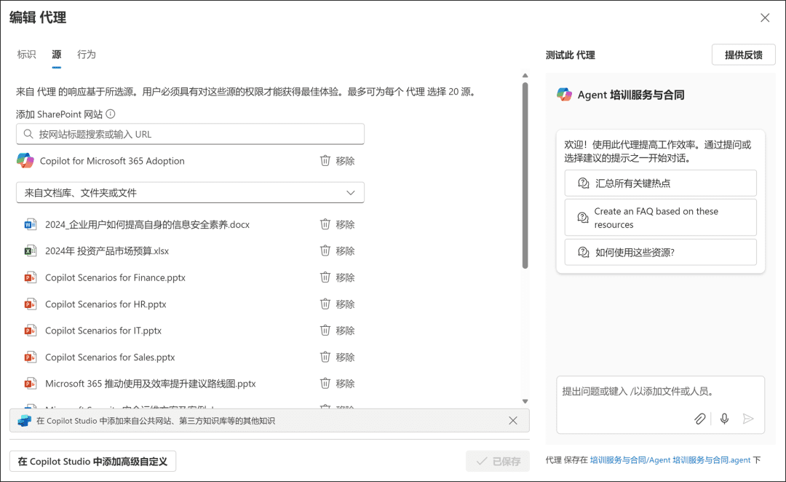Click trash icon for Copilot Scenarios for Finance.pptx
Screen dimensions: 786x482
click(325, 277)
